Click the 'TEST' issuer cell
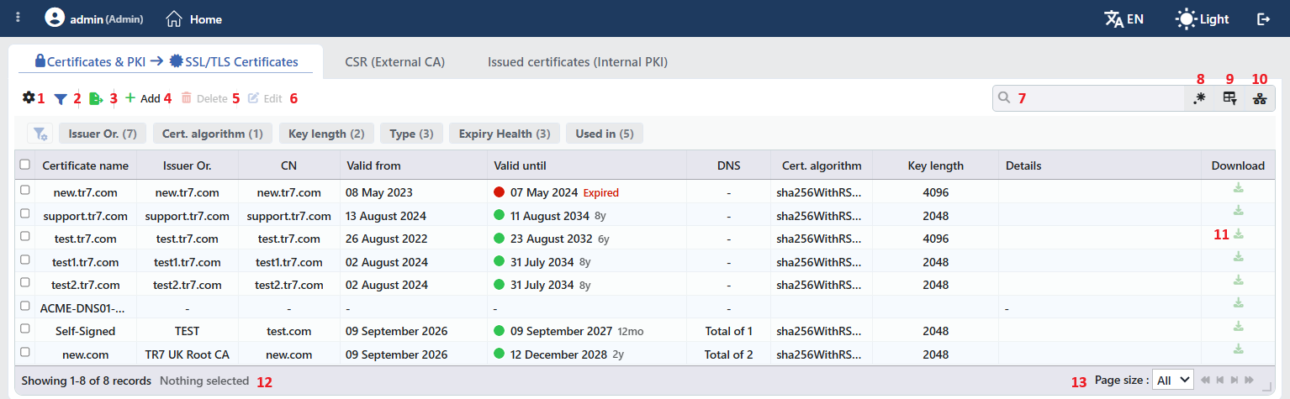 (187, 331)
